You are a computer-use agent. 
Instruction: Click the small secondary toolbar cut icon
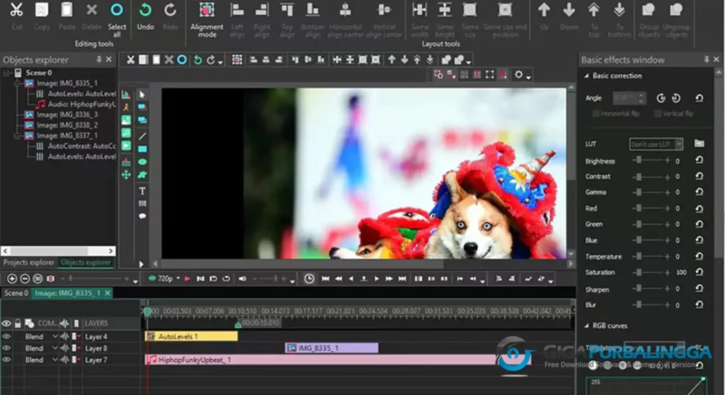pyautogui.click(x=130, y=59)
